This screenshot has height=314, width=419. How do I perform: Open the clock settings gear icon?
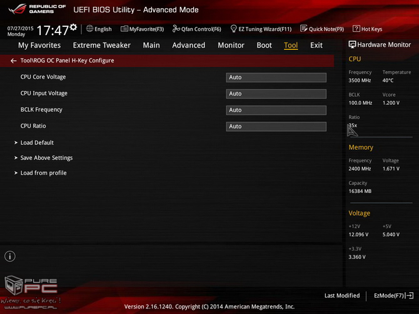point(73,27)
